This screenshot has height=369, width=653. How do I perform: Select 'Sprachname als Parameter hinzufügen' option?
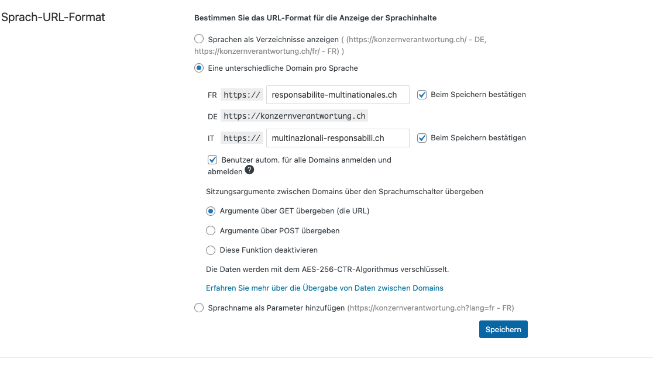click(x=199, y=308)
